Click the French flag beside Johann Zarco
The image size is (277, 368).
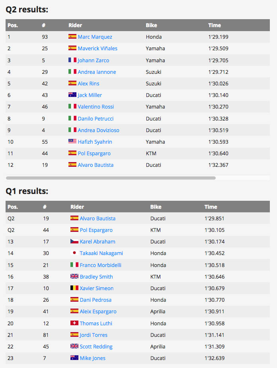[72, 60]
